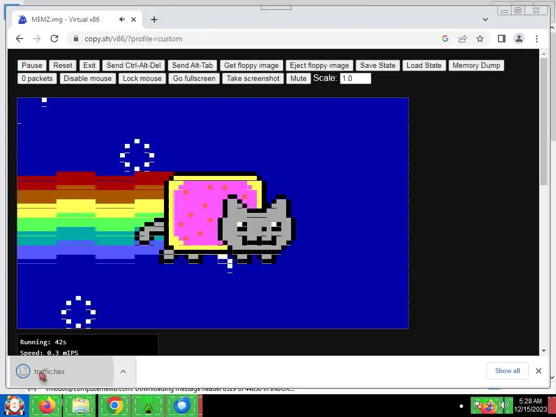Click the Exit emulator button

pyautogui.click(x=90, y=65)
